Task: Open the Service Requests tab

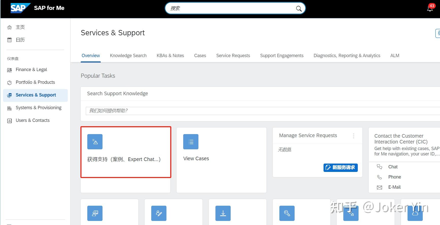Action: pos(233,56)
